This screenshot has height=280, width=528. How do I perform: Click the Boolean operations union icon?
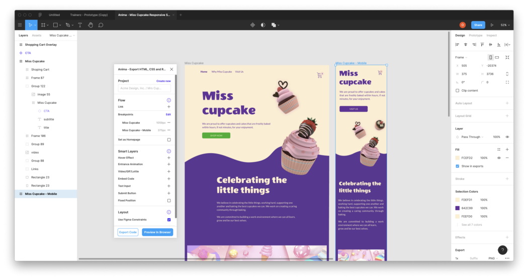274,25
